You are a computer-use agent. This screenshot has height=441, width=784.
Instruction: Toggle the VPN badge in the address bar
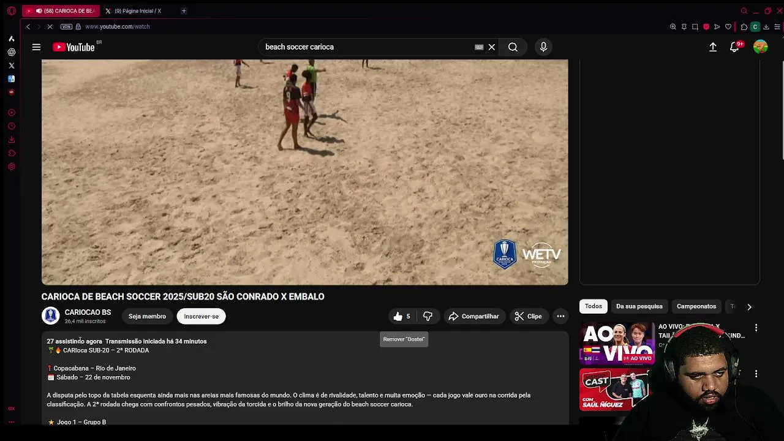tap(66, 26)
